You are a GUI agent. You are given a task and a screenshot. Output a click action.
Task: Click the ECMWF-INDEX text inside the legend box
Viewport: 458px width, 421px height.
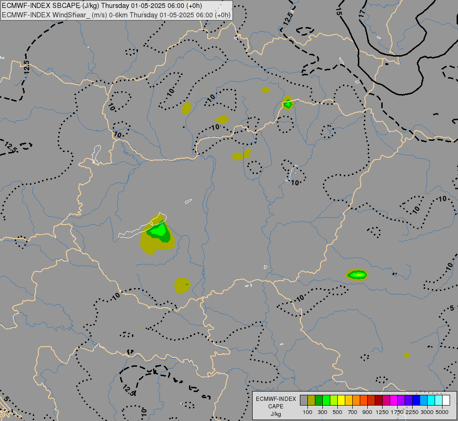click(276, 399)
